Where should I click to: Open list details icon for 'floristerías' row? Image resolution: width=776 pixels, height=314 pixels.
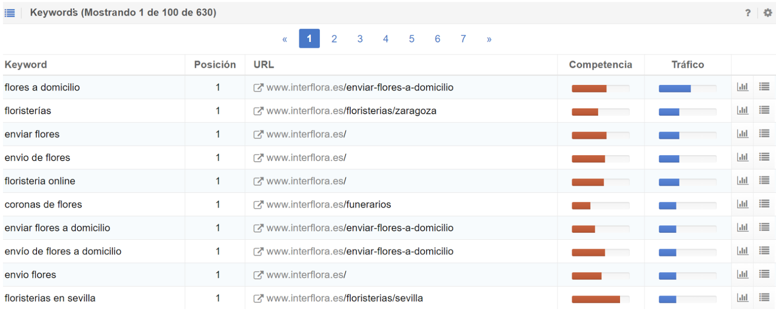[764, 111]
